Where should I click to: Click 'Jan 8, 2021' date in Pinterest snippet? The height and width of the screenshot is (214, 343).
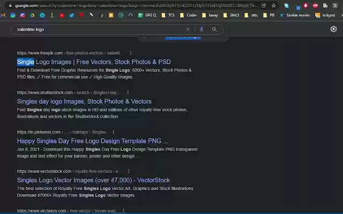(x=28, y=149)
